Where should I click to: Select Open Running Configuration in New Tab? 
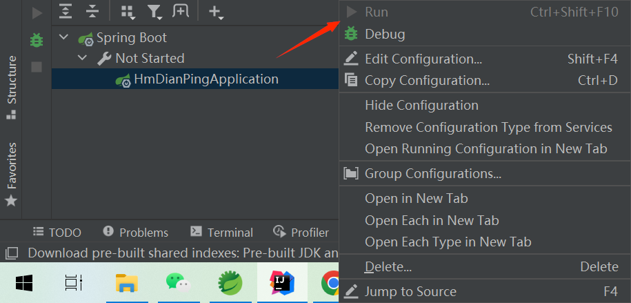[485, 148]
